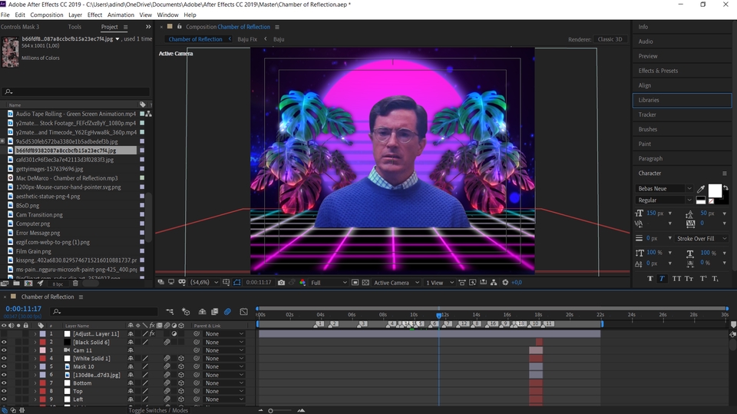Hide the White Solid 1 layer
This screenshot has width=737, height=414.
4,359
